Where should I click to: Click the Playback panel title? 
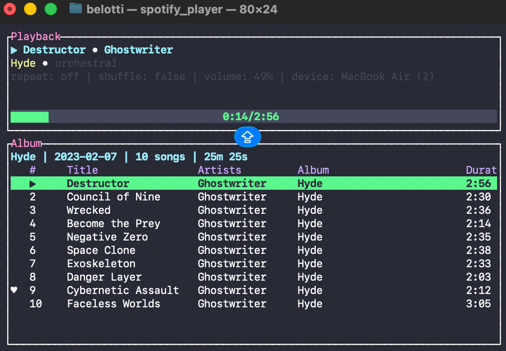[36, 37]
